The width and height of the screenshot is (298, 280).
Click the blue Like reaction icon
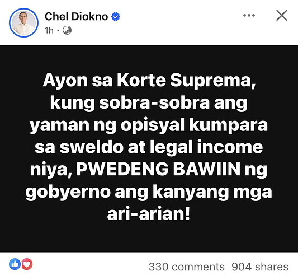click(x=15, y=264)
